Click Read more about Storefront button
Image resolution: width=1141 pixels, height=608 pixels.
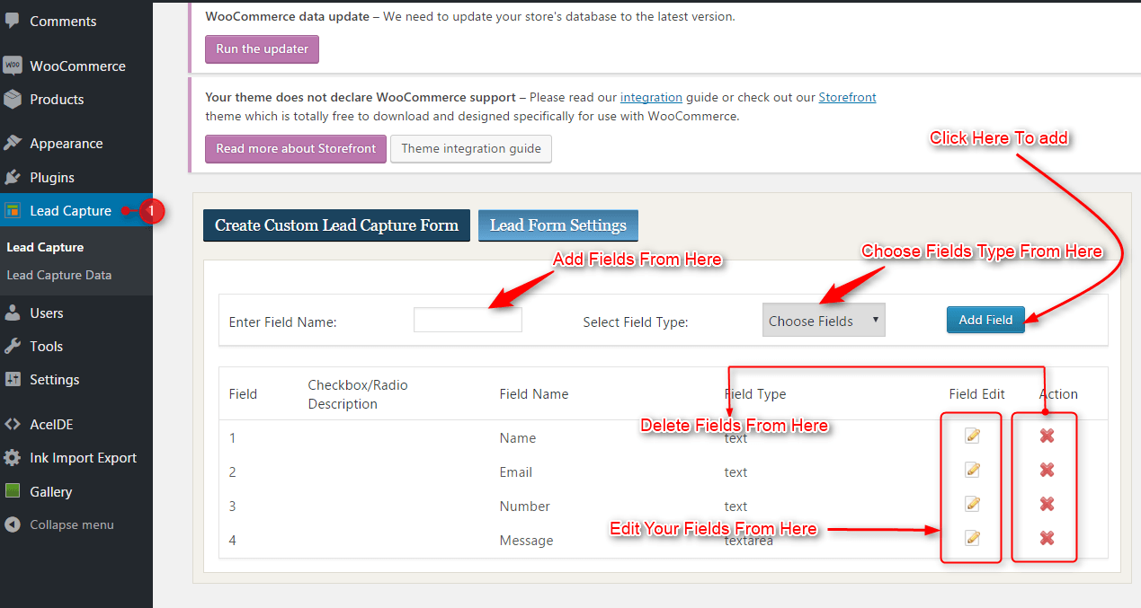[296, 148]
